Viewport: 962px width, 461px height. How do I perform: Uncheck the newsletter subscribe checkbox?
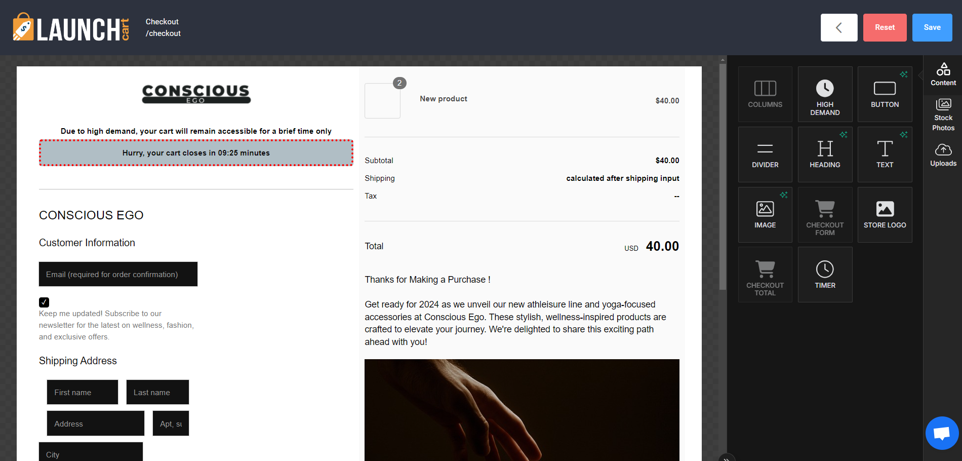coord(44,302)
